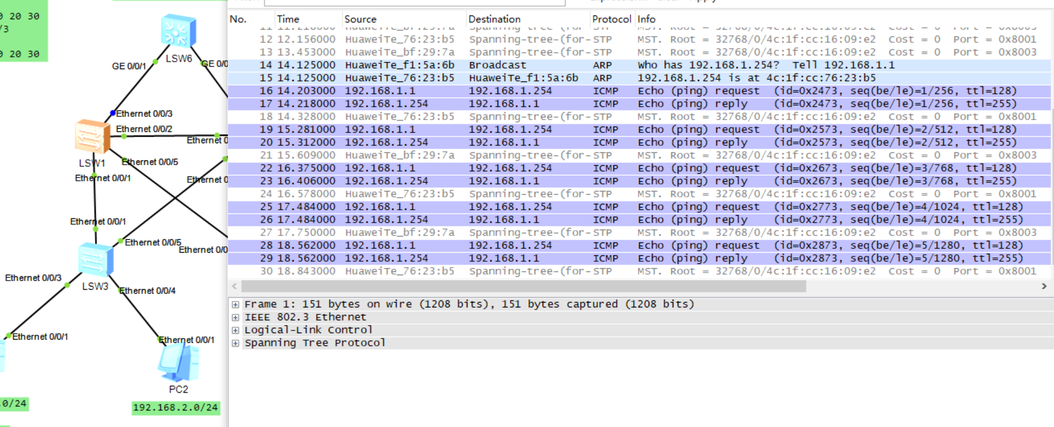1054x427 pixels.
Task: Select packet 23 ICMP echo reply
Action: pyautogui.click(x=639, y=181)
